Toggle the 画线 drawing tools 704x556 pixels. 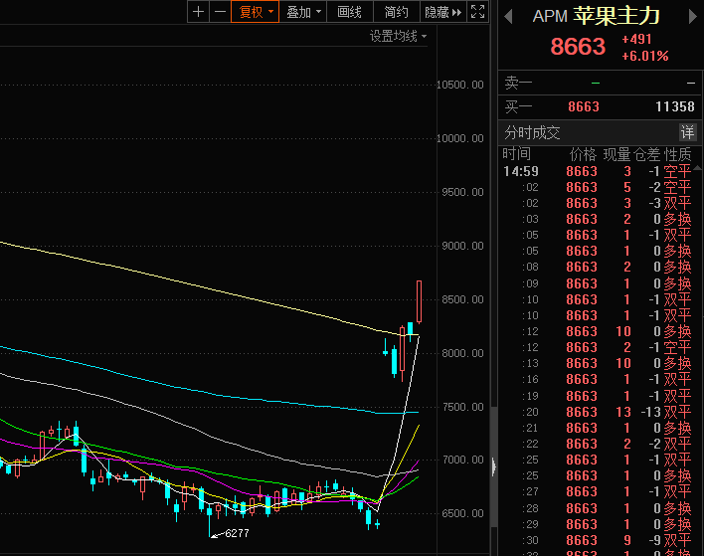click(x=350, y=12)
